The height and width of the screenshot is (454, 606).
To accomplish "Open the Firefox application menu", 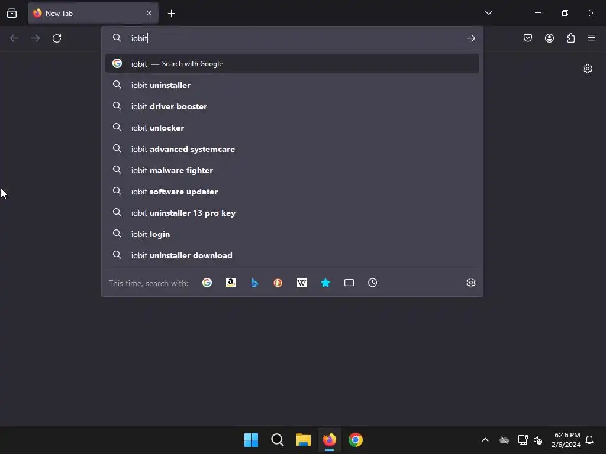I will [x=592, y=38].
